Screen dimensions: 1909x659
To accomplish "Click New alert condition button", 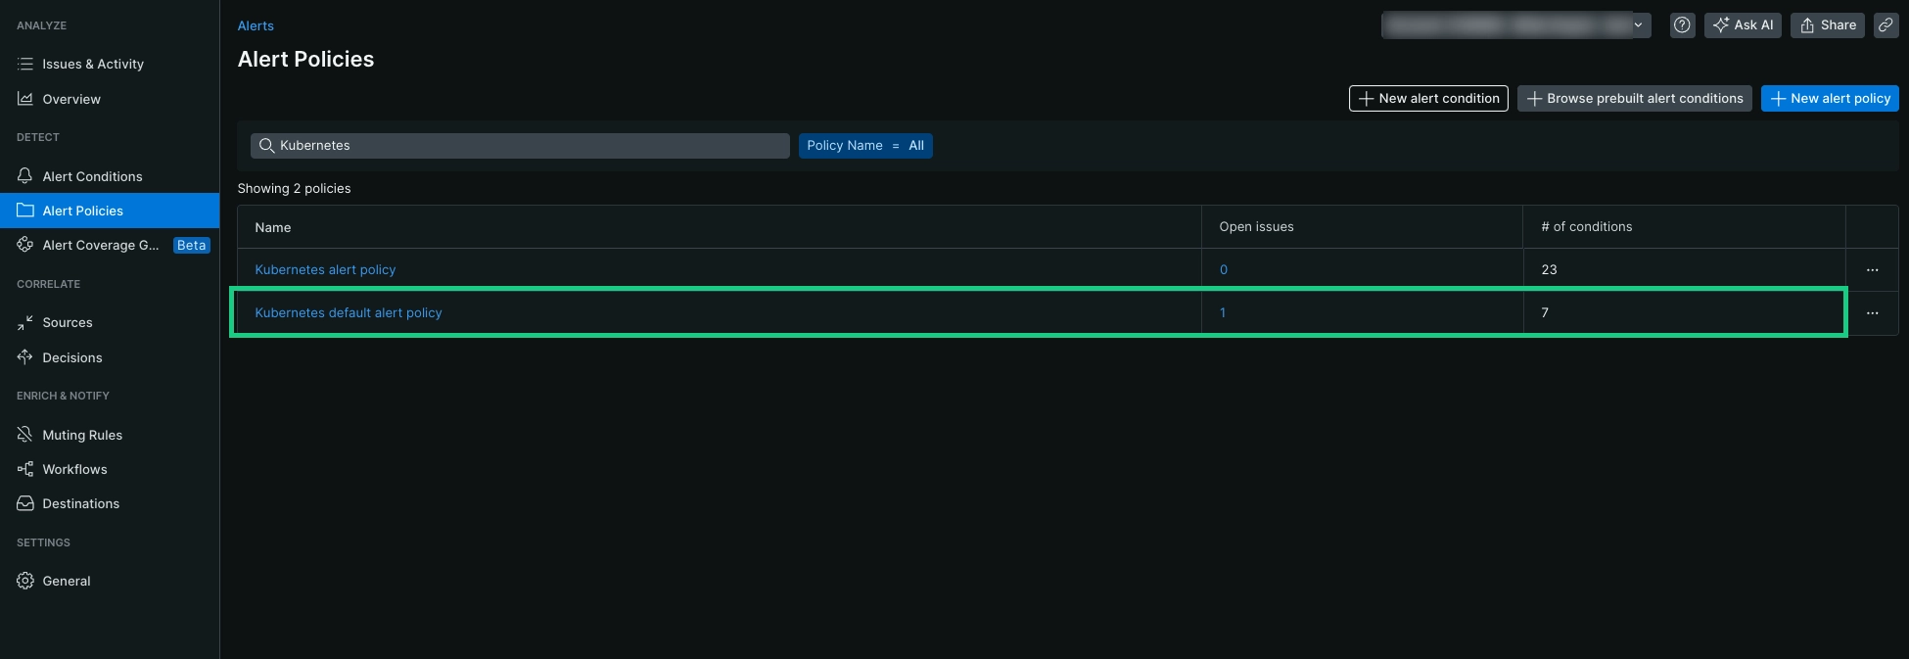I will point(1427,99).
